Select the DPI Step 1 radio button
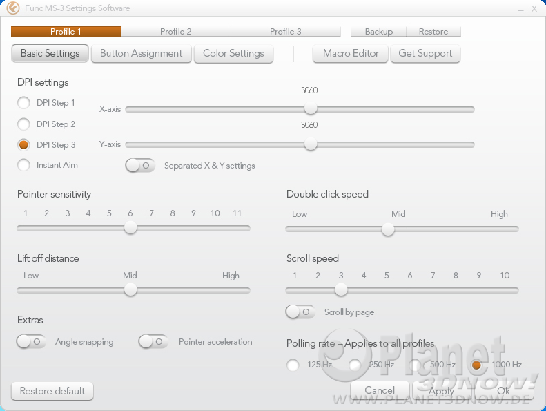 [23, 103]
